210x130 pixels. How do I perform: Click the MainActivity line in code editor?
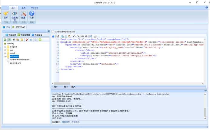116,47
